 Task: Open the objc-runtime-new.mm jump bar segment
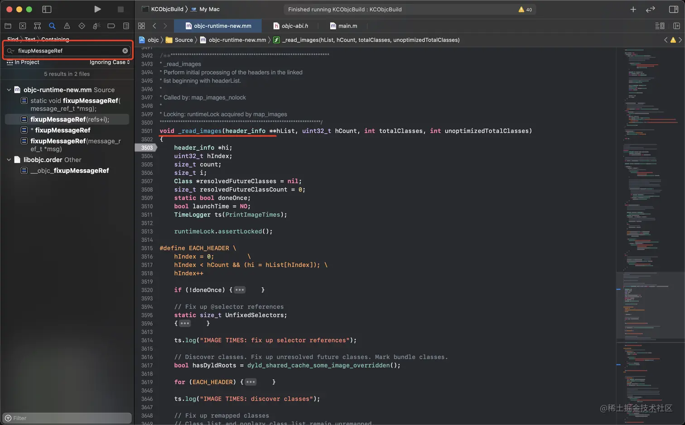(x=233, y=40)
